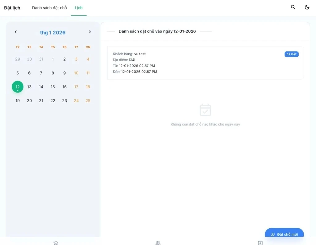Select the Lịch tab
The height and width of the screenshot is (245, 316).
click(x=79, y=8)
